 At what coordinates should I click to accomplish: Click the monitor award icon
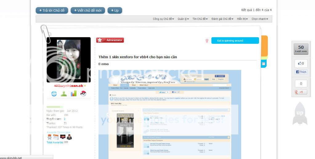[x=63, y=137]
